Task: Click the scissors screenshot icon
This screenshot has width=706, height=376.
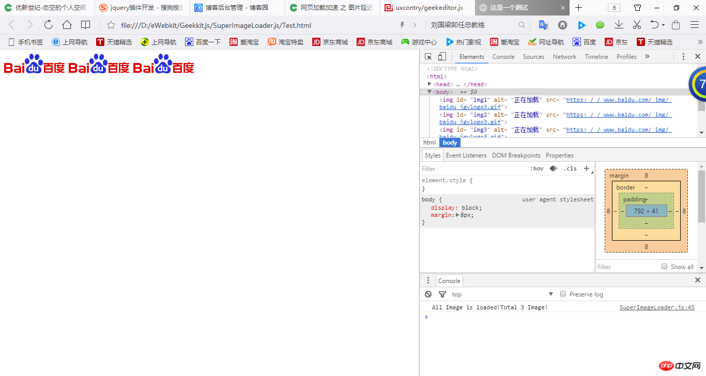Action: point(637,25)
